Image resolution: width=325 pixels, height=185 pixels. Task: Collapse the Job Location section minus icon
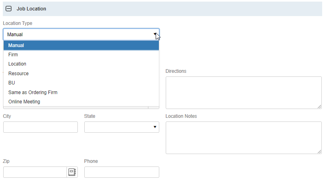[8, 8]
